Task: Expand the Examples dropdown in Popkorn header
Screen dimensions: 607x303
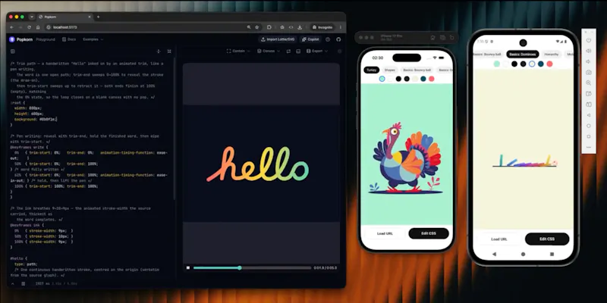Action: (x=93, y=39)
